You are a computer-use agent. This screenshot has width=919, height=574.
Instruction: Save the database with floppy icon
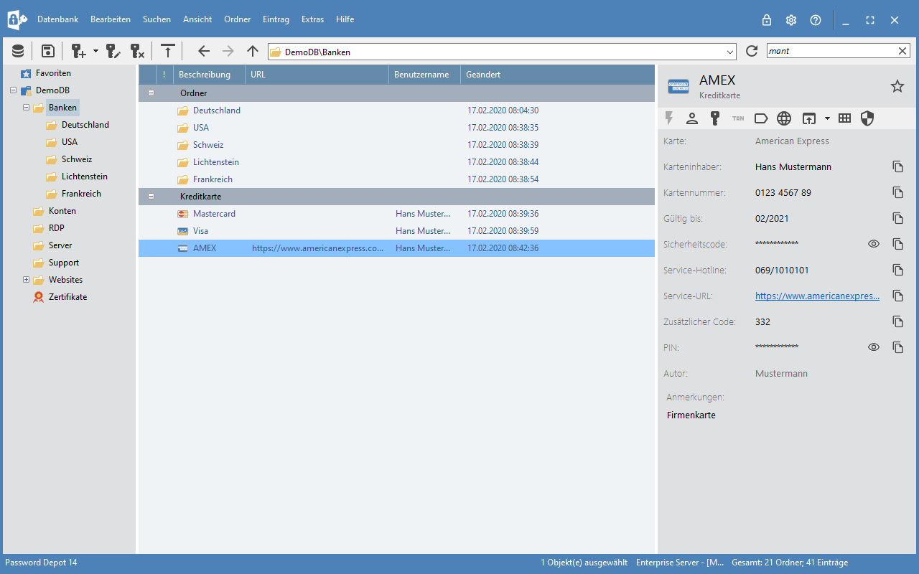[47, 51]
